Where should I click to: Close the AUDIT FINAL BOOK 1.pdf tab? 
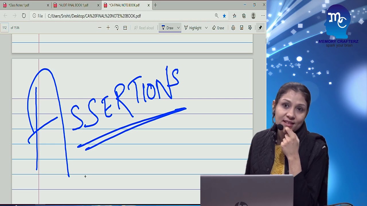point(98,5)
